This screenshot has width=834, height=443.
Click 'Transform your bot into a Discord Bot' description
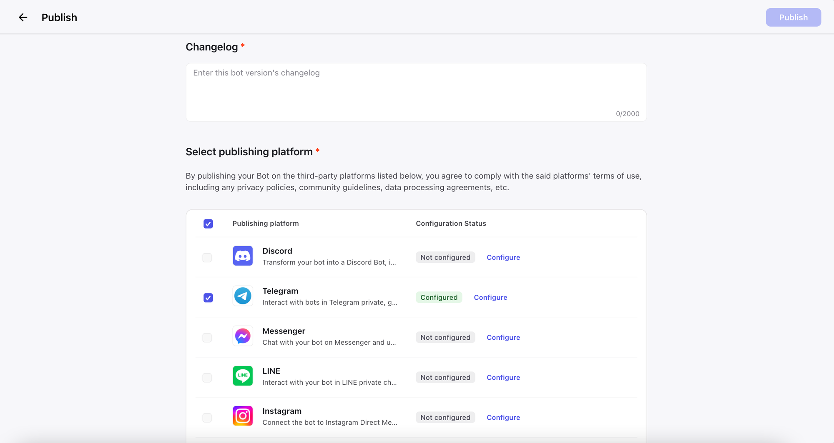329,262
